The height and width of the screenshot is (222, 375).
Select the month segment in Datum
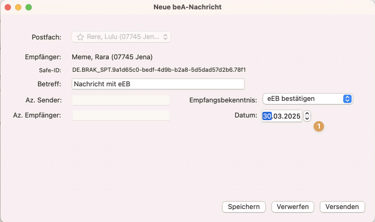coord(277,116)
